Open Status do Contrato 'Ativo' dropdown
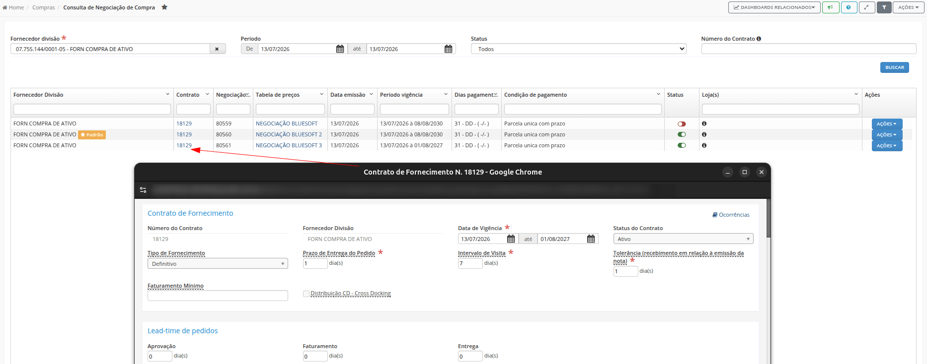The width and height of the screenshot is (927, 364). [683, 239]
